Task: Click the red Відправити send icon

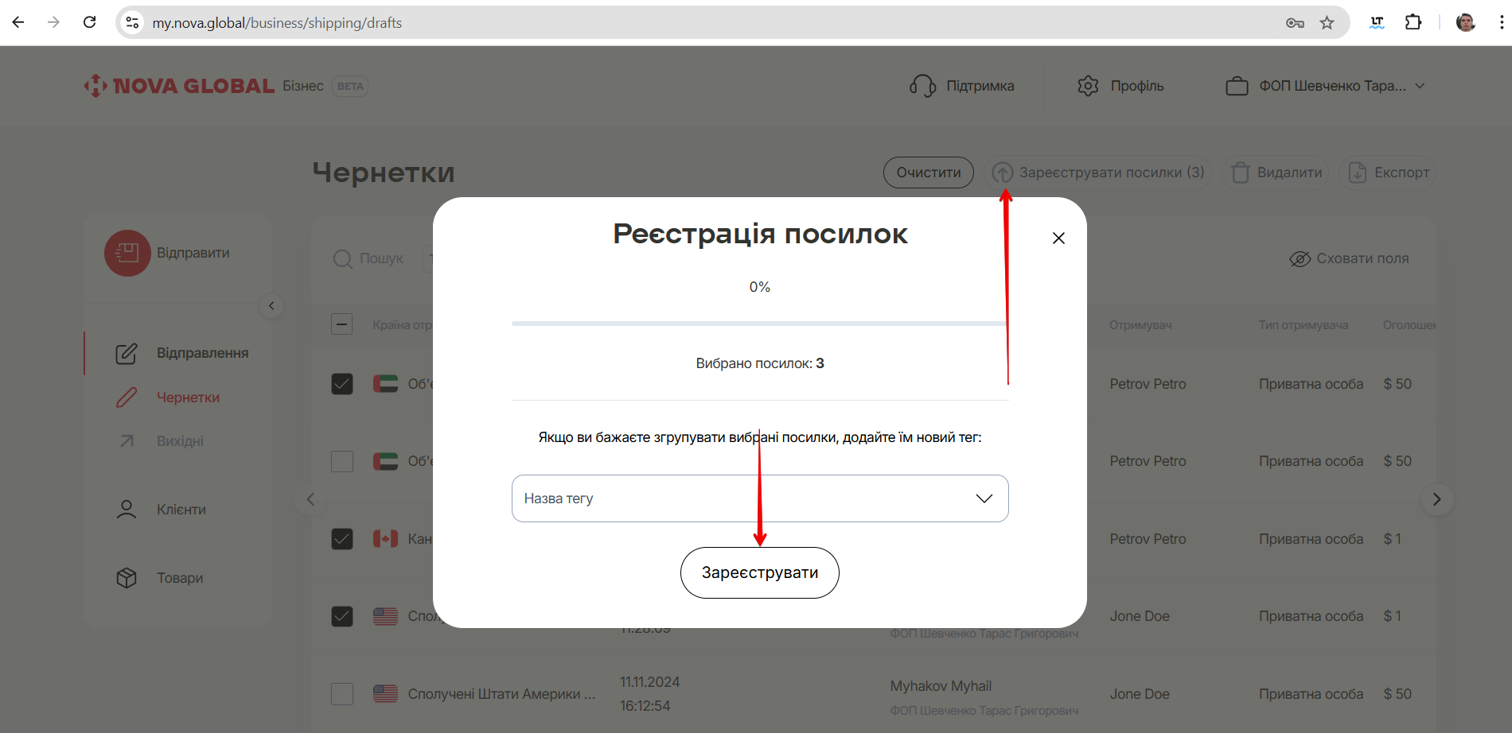Action: pos(127,253)
